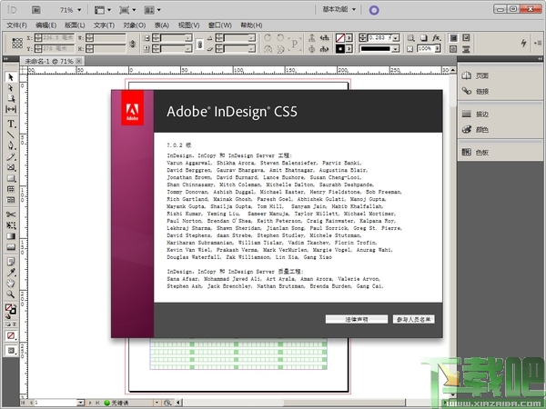Viewport: 546px width, 409px height.
Task: Select the Hand tool
Action: coord(10,284)
